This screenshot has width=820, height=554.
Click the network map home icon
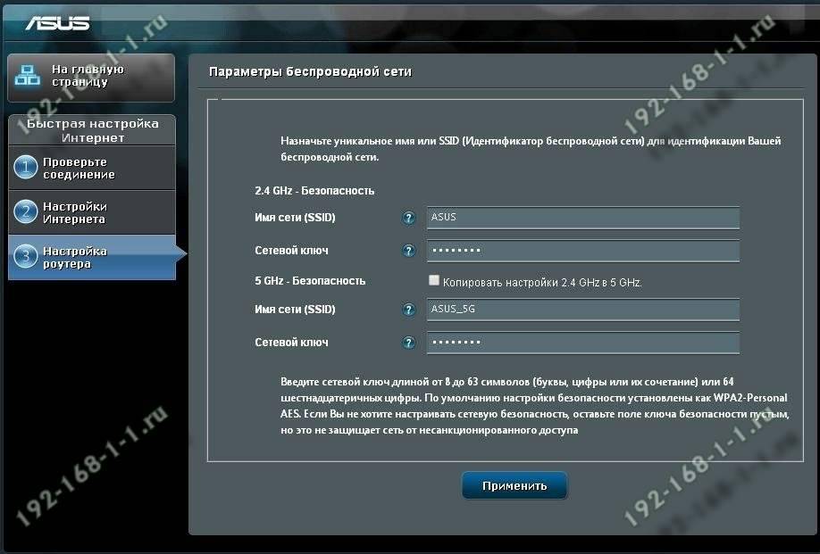27,76
